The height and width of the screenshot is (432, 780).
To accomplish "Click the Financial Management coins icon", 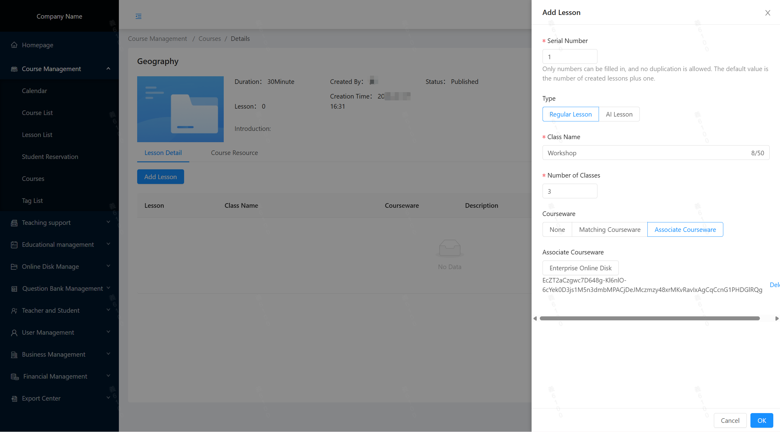I will point(15,376).
